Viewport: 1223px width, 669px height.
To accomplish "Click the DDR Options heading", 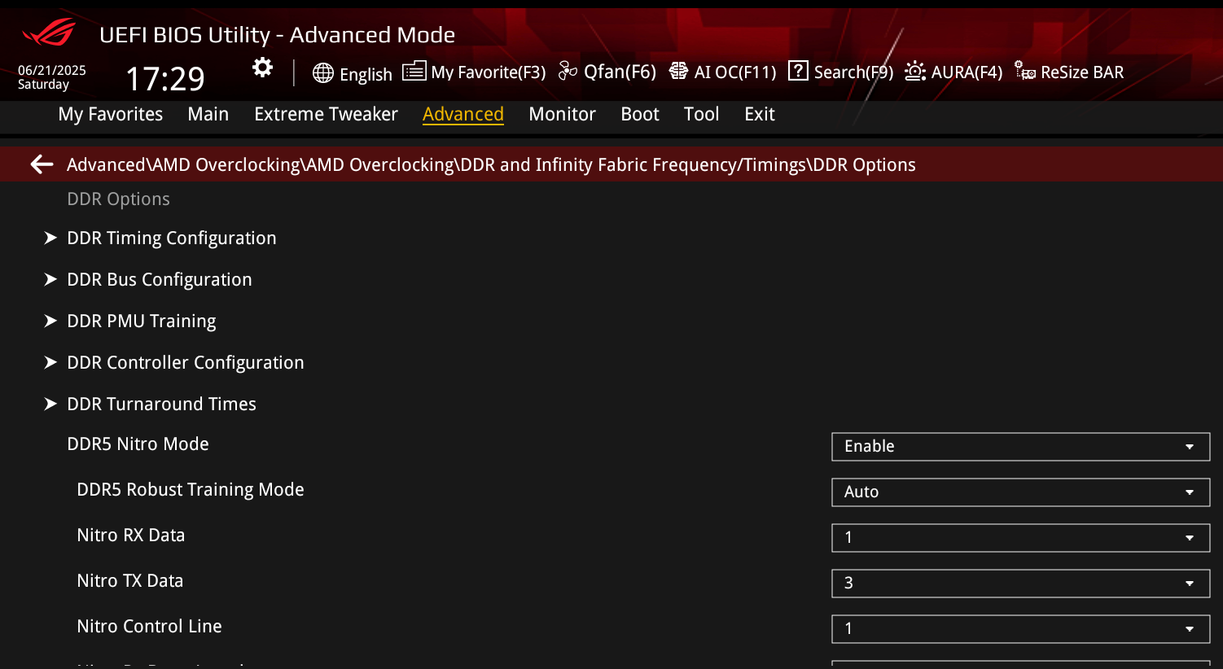I will click(x=118, y=199).
